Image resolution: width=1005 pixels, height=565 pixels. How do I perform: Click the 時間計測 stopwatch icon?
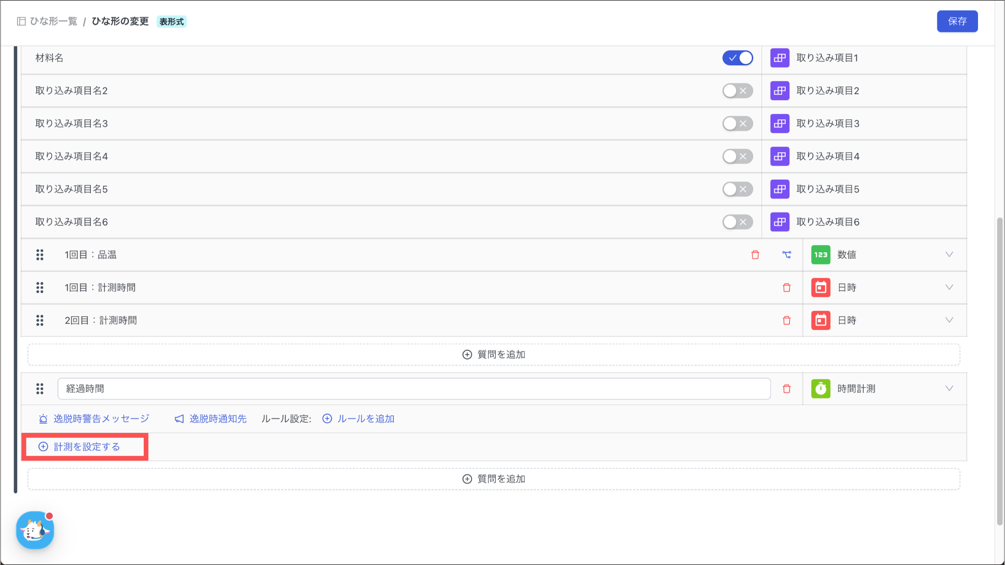(820, 389)
